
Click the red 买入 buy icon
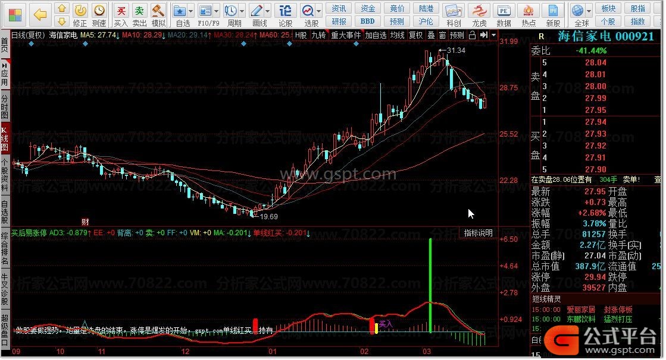tap(121, 10)
